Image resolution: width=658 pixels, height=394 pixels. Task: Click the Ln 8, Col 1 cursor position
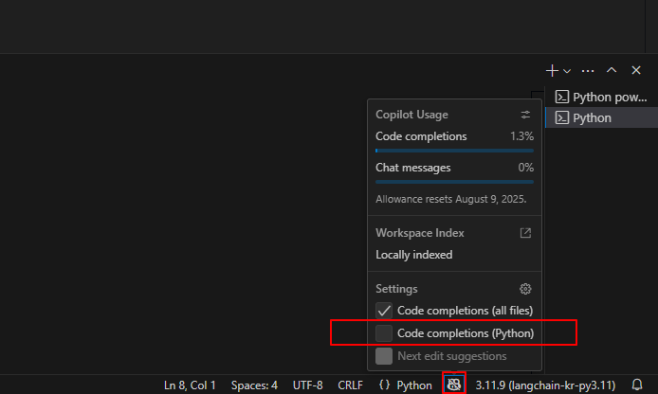point(190,385)
